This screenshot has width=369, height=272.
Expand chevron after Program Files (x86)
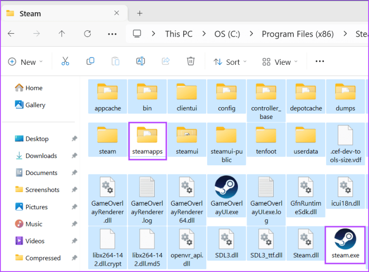345,34
